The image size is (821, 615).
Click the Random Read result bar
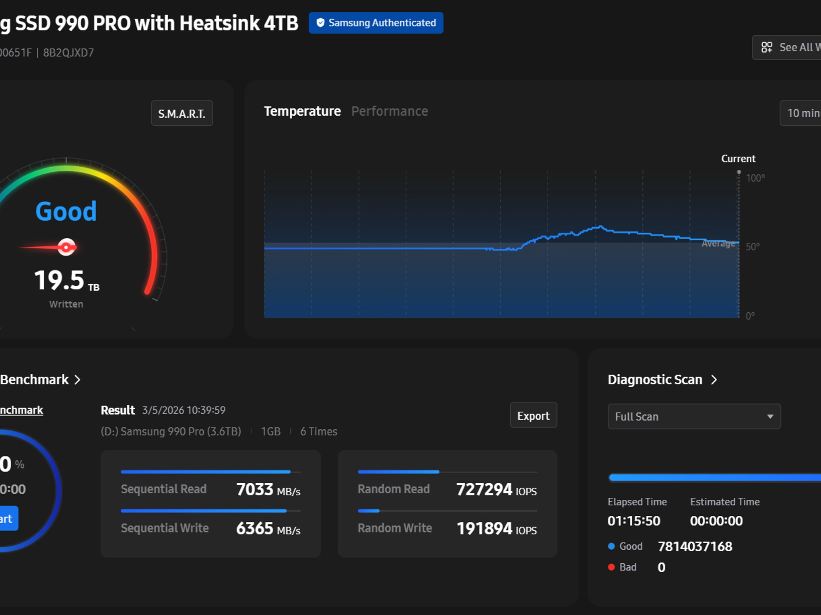(x=447, y=472)
